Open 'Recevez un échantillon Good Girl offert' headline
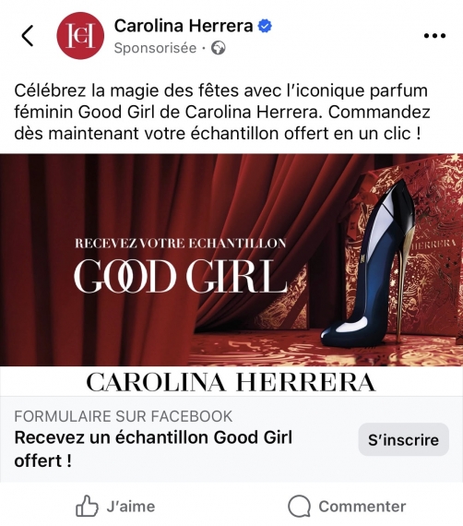The height and width of the screenshot is (526, 463). 153,448
